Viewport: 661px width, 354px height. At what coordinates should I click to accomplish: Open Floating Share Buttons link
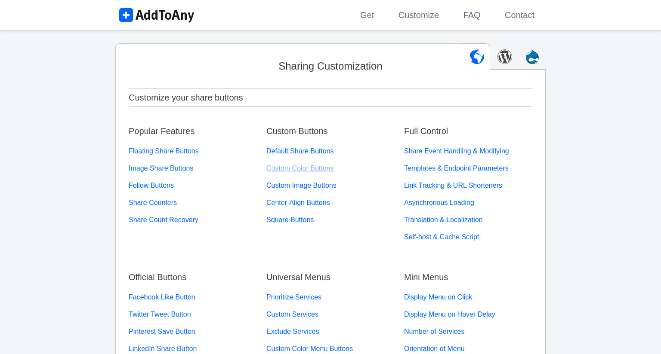click(x=164, y=151)
